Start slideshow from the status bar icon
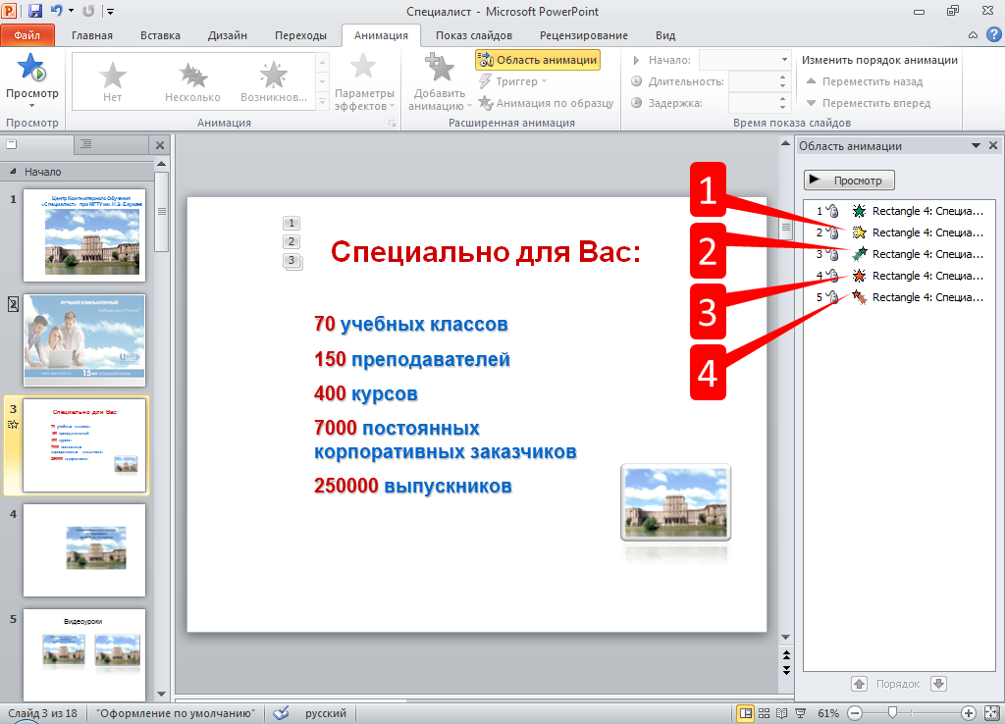This screenshot has width=1005, height=724. 800,713
